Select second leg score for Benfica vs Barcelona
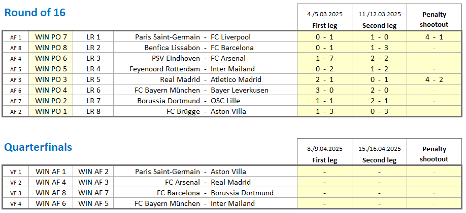The image size is (466, 213). pyautogui.click(x=379, y=48)
